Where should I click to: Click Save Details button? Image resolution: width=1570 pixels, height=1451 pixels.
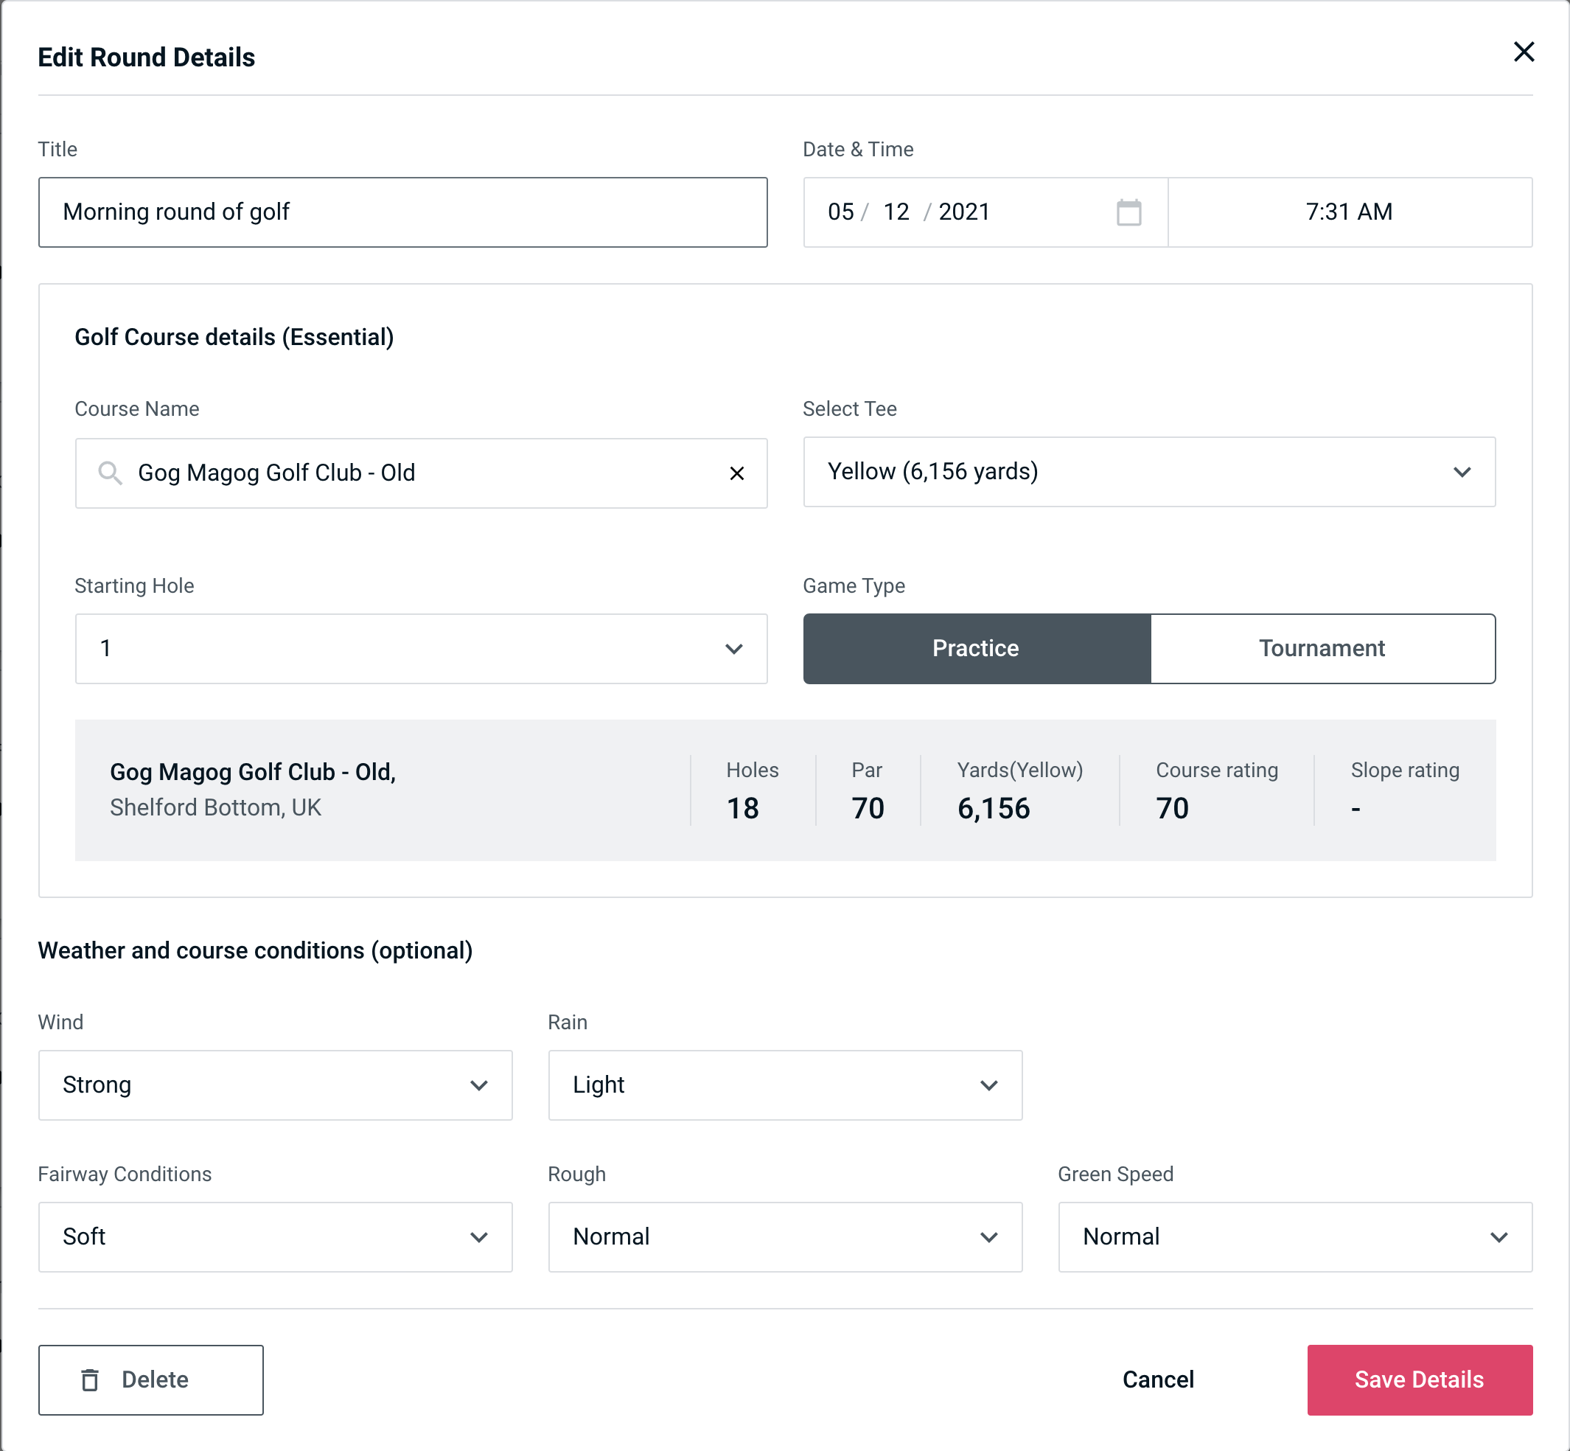tap(1418, 1379)
